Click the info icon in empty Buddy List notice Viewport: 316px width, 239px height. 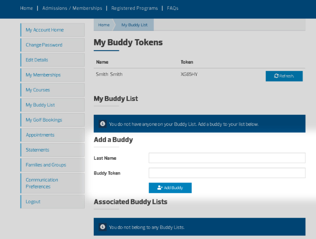tap(102, 124)
